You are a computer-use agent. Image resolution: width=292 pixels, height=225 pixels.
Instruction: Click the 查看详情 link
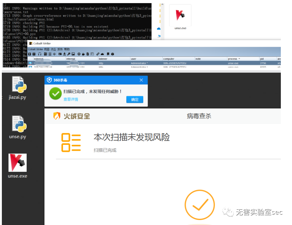71,99
